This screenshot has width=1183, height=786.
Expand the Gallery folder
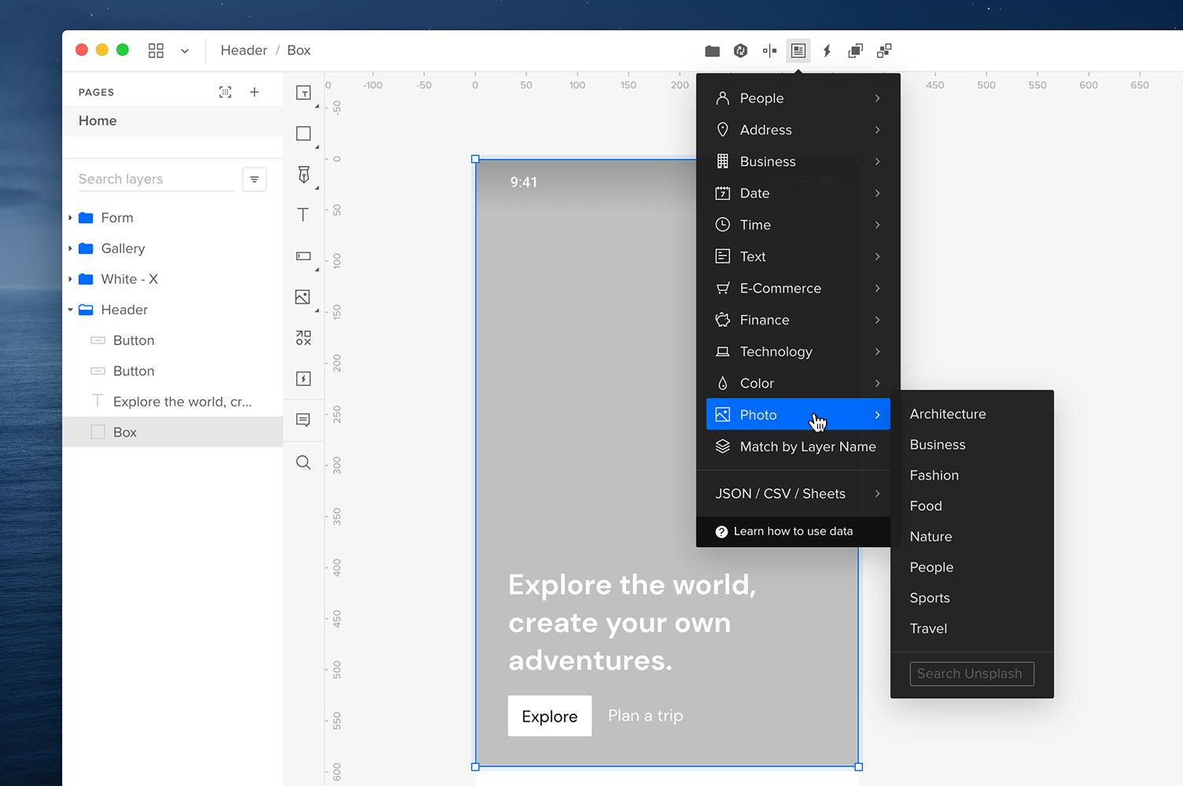click(x=70, y=248)
